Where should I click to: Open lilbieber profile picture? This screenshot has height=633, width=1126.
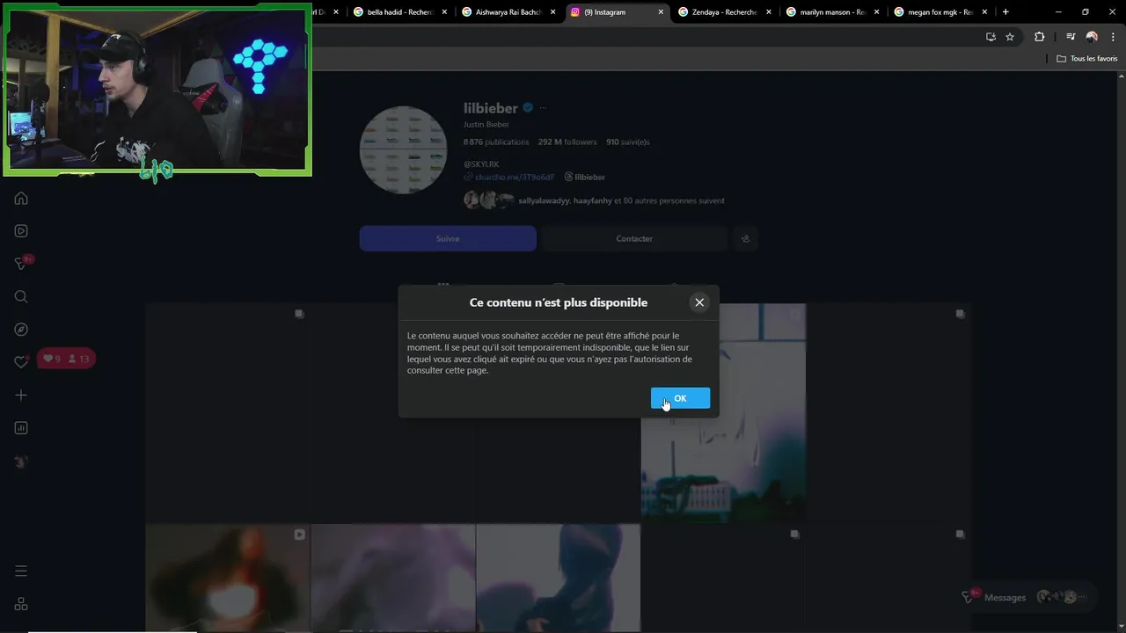coord(404,149)
